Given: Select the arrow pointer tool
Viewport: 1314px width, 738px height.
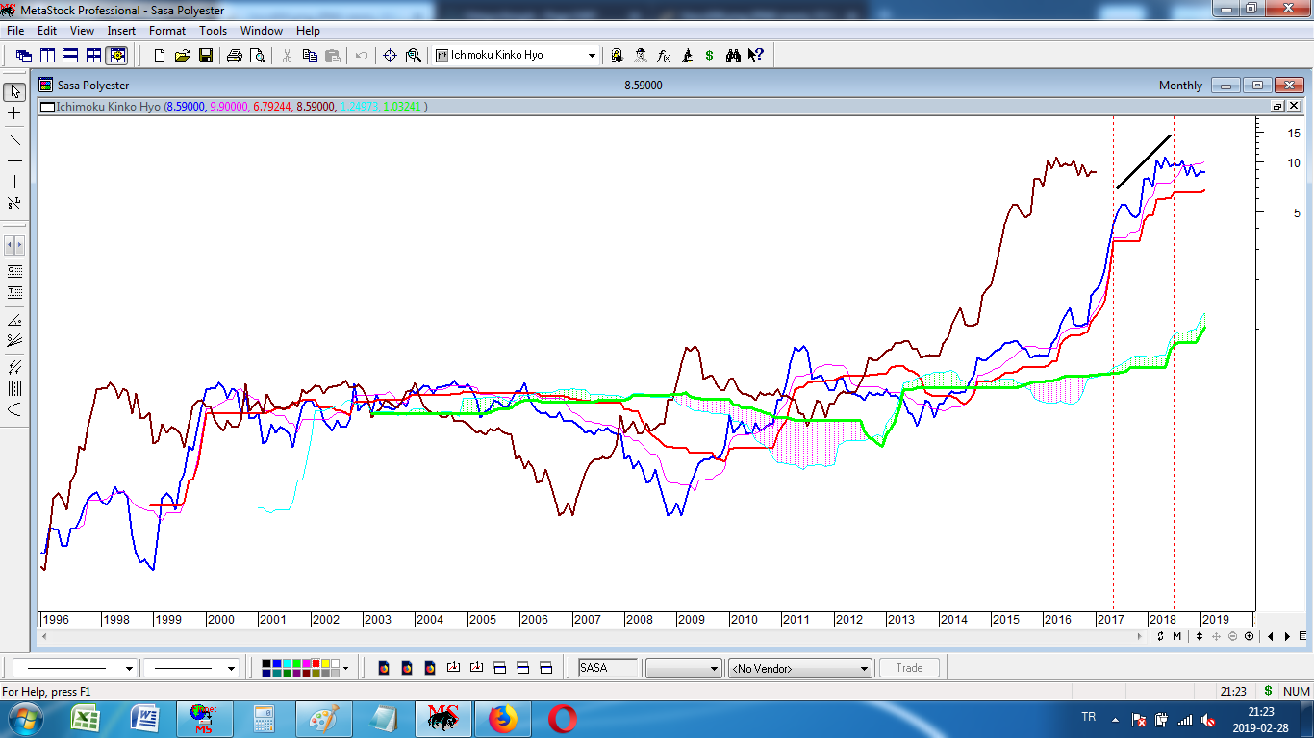Looking at the screenshot, I should (14, 92).
